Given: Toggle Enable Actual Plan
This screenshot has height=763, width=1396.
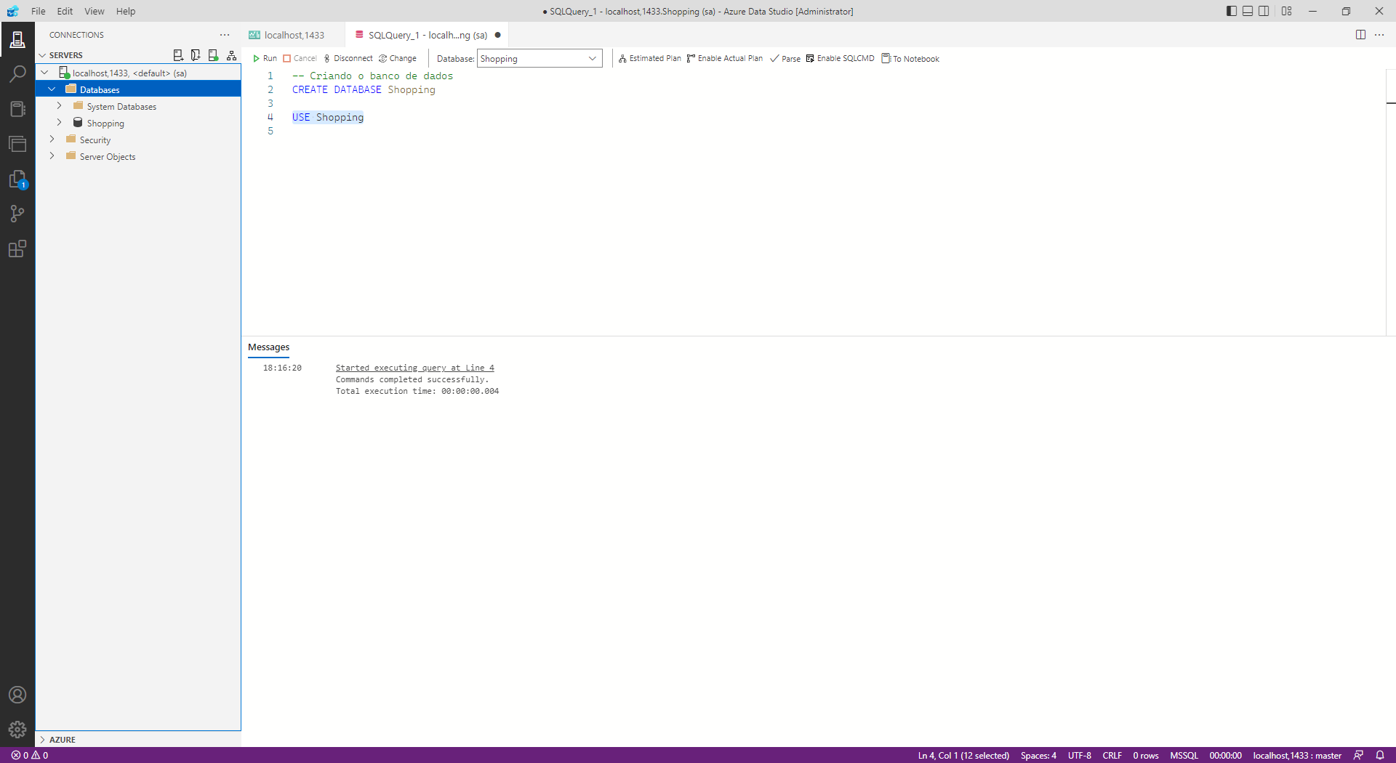Looking at the screenshot, I should tap(724, 59).
